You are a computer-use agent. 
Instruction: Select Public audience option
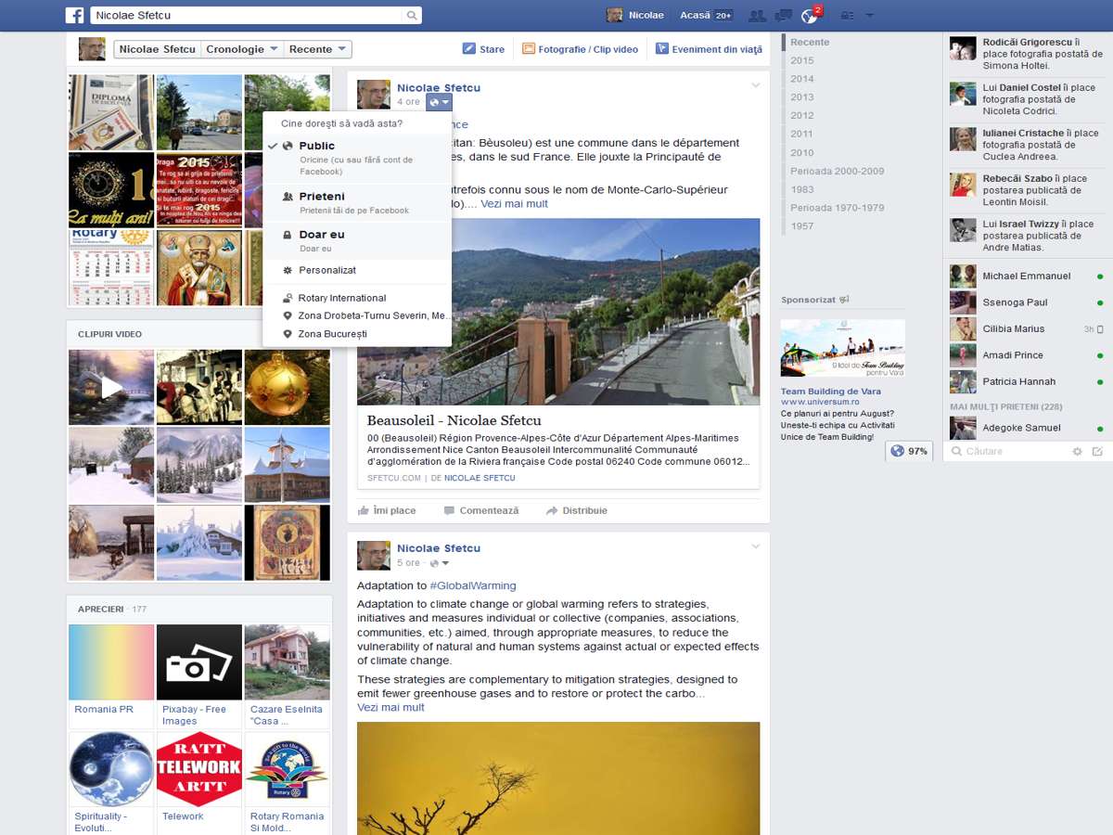coord(357,158)
